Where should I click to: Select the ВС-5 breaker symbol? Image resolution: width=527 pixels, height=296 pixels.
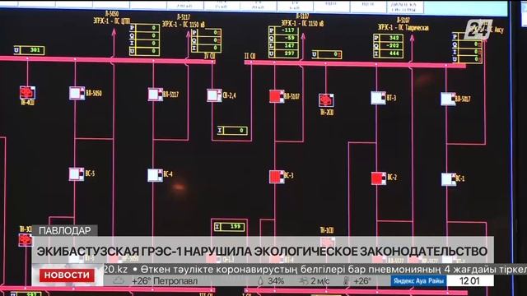tap(77, 174)
